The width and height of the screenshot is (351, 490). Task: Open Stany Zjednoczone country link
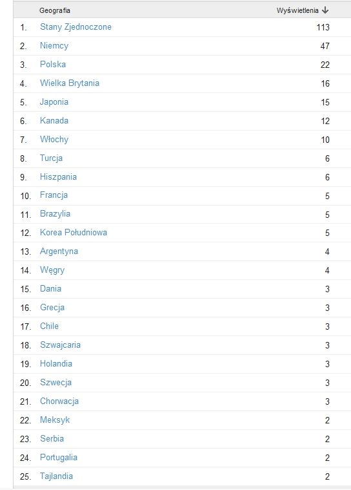pos(75,27)
